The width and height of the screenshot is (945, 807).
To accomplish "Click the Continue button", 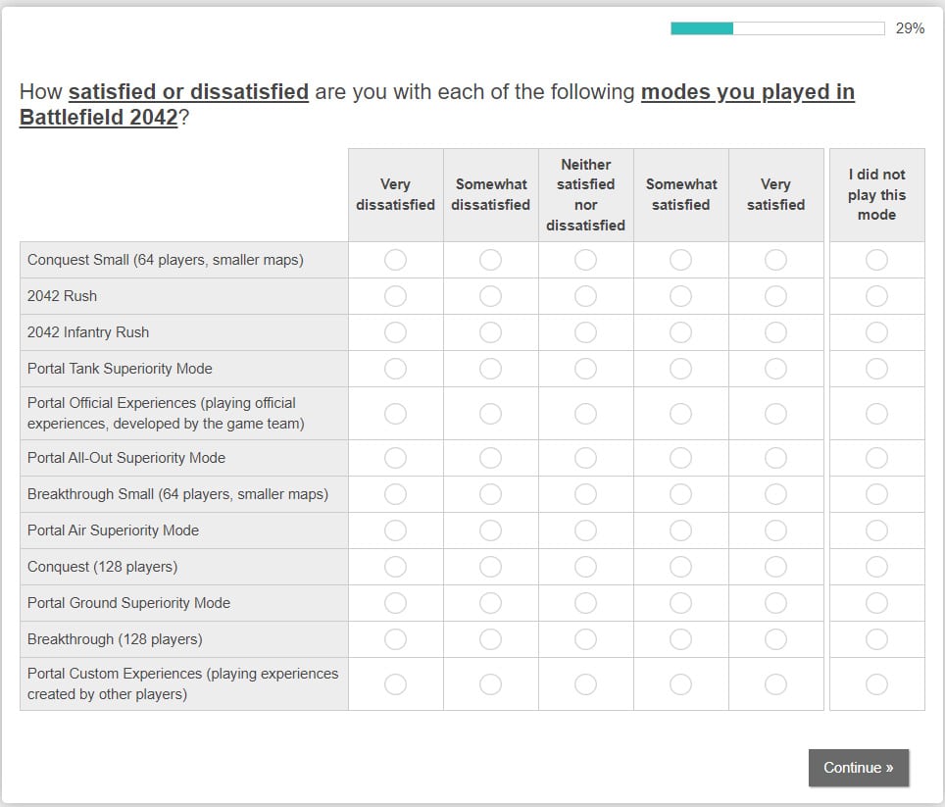I will [858, 768].
